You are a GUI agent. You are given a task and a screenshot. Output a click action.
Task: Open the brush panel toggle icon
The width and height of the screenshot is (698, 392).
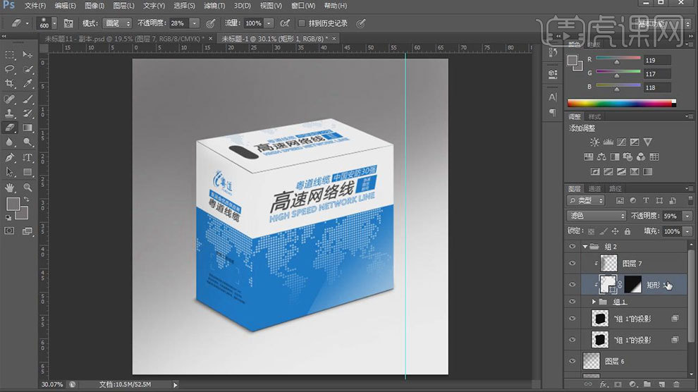pos(68,23)
